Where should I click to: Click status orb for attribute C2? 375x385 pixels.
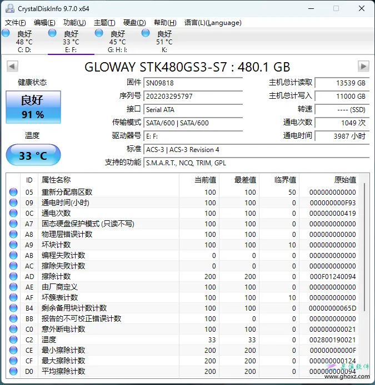13,340
